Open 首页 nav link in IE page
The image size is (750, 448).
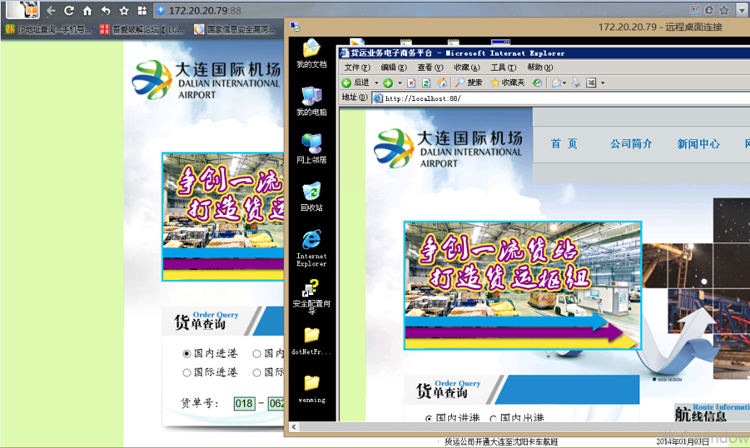point(564,144)
